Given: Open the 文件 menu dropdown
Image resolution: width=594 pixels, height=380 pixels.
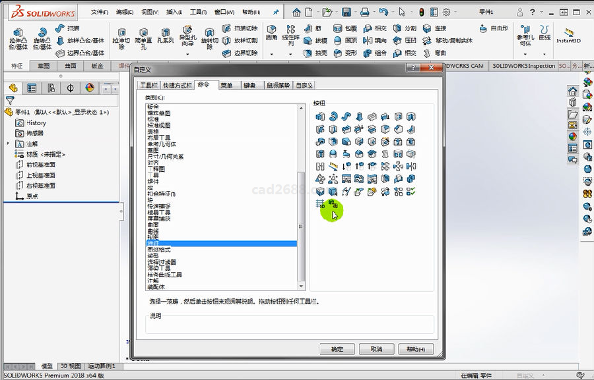Looking at the screenshot, I should point(99,12).
